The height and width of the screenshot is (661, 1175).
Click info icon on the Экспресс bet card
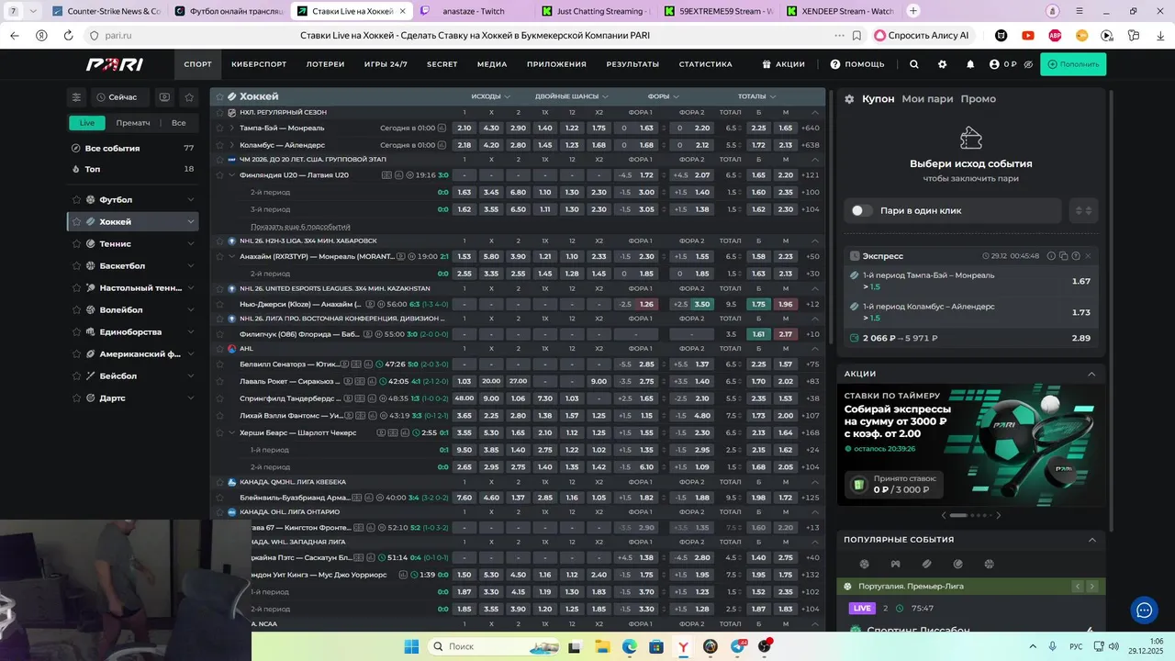(1051, 256)
